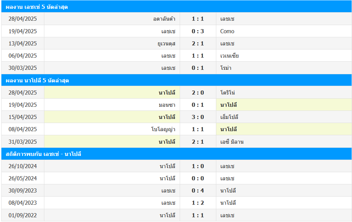Image resolution: width=352 pixels, height=222 pixels.
Task: Select date 13/04/2025
Action: [23, 44]
